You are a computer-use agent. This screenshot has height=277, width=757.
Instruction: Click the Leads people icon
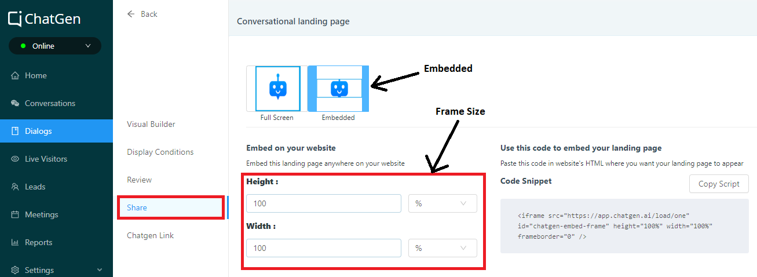pyautogui.click(x=15, y=187)
